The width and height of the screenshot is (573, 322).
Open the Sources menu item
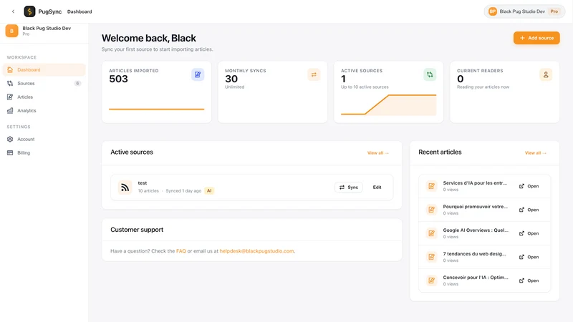(44, 83)
